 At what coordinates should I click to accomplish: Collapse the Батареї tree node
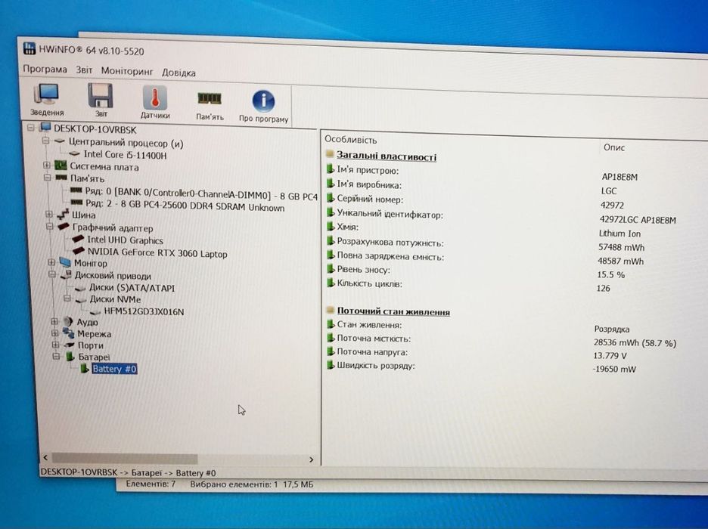pyautogui.click(x=56, y=356)
